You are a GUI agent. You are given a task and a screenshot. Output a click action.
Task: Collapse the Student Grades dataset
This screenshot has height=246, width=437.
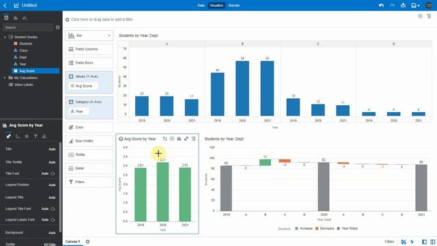pos(5,37)
